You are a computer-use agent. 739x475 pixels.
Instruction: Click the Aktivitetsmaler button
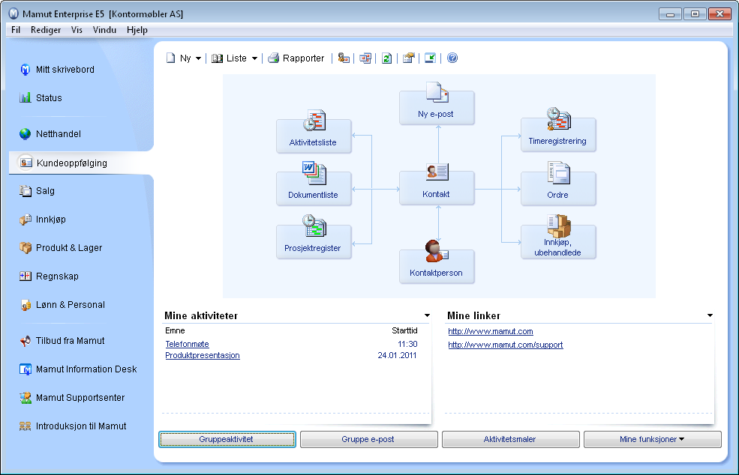(510, 439)
